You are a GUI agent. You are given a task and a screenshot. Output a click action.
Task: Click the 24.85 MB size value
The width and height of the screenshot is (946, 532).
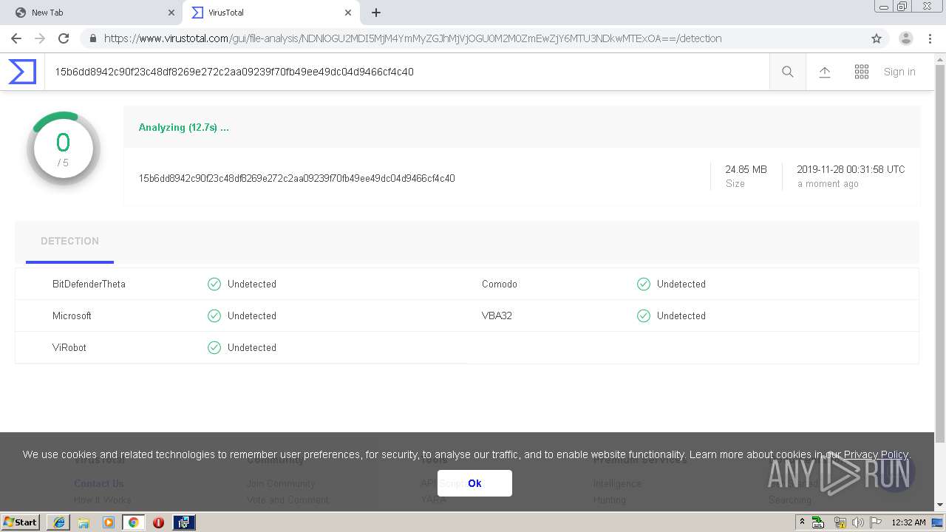746,169
